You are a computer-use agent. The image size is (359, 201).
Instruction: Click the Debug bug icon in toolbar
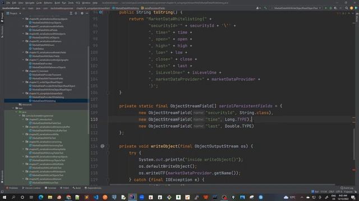pyautogui.click(x=330, y=8)
